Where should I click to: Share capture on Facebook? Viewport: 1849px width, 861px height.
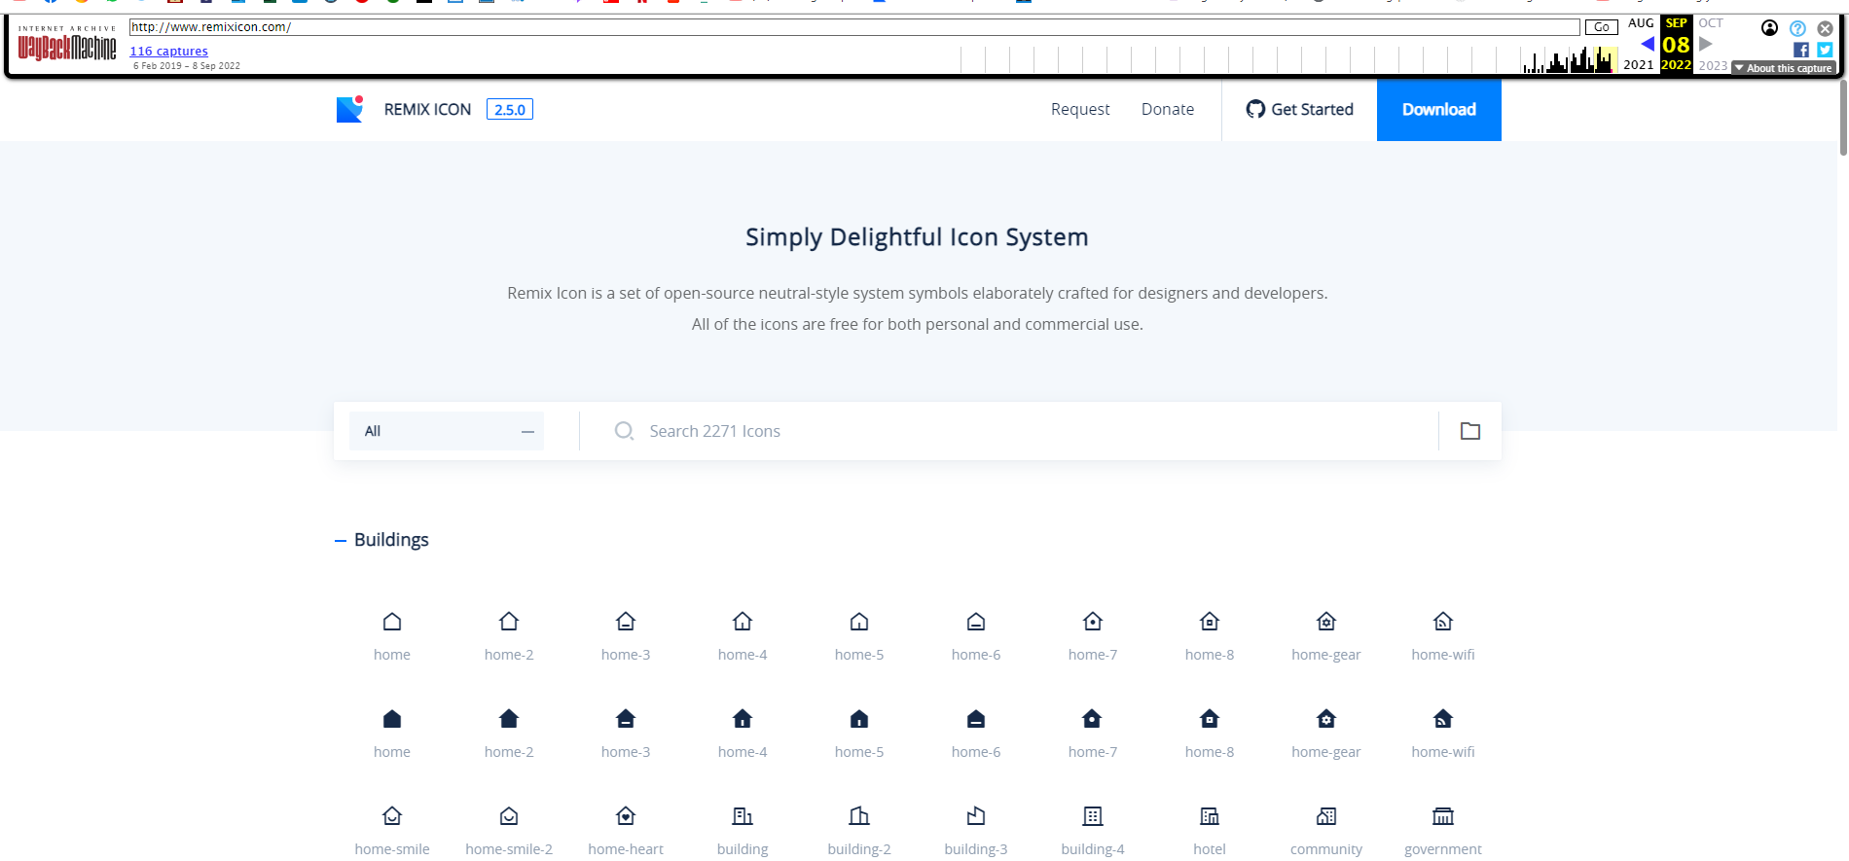(x=1801, y=50)
